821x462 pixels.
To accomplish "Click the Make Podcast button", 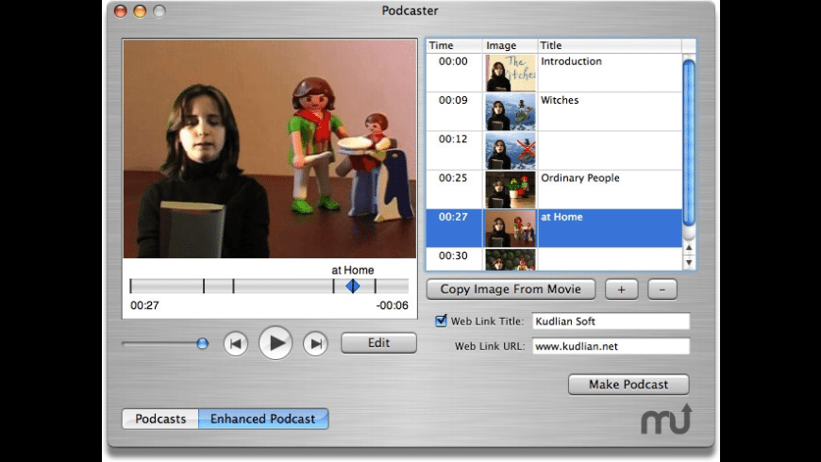I will click(x=628, y=385).
